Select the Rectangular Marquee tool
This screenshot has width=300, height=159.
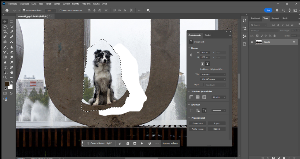pyautogui.click(x=12, y=22)
